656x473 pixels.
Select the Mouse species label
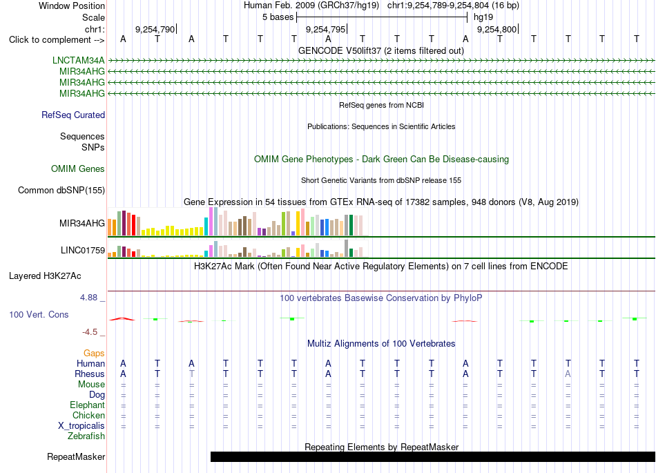point(92,384)
